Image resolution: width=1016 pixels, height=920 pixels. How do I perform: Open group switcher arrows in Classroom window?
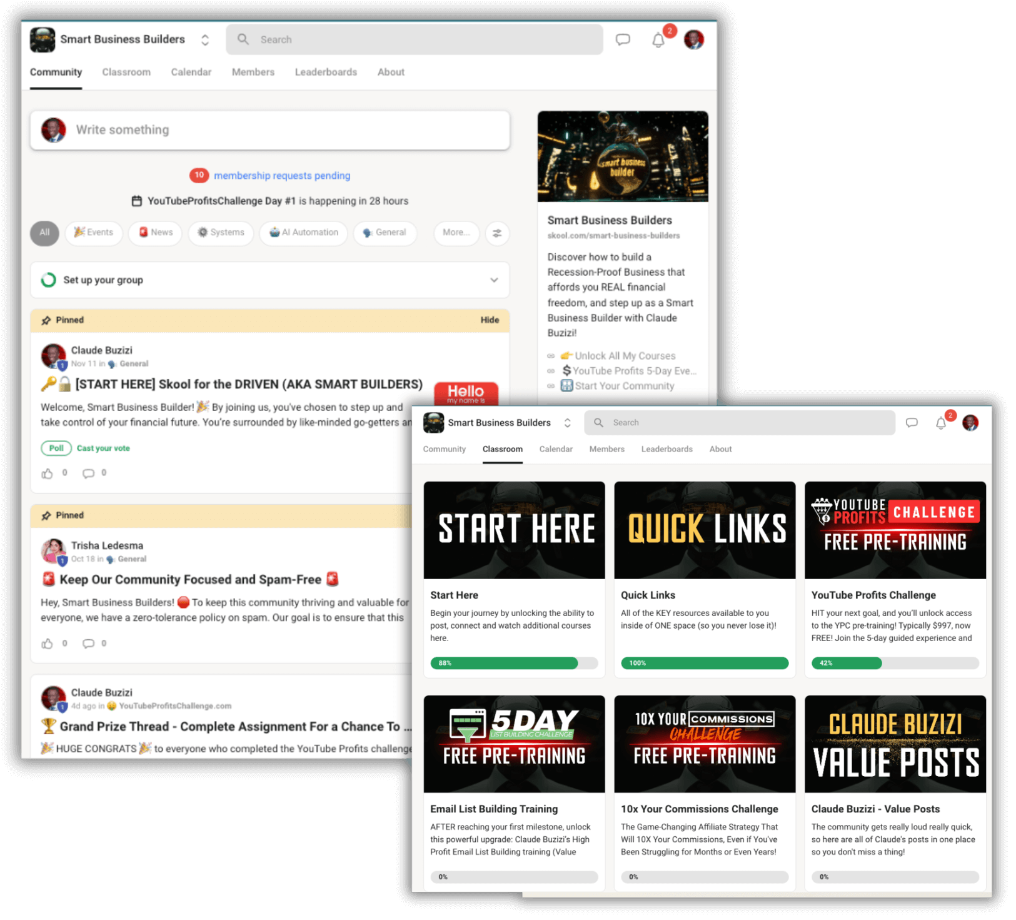coord(567,423)
